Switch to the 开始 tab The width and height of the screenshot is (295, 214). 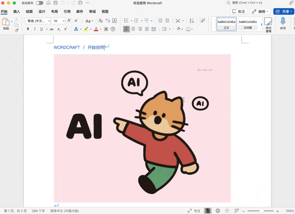click(x=4, y=11)
